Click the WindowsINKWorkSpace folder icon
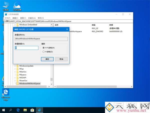Image resolution: width=150 pixels, height=113 pixels. tap(17, 84)
